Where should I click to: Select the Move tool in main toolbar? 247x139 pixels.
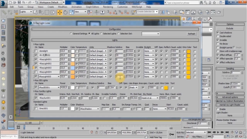click(x=60, y=12)
